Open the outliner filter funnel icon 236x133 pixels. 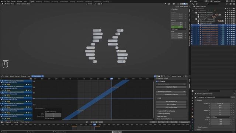click(227, 4)
